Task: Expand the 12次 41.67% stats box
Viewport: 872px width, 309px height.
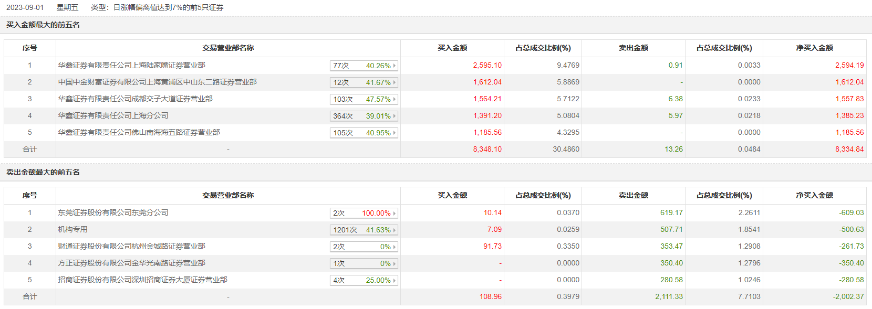Action: coord(364,82)
